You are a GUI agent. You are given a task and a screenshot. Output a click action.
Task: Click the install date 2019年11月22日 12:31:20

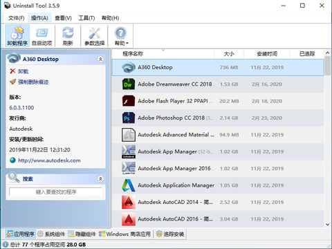(39, 150)
